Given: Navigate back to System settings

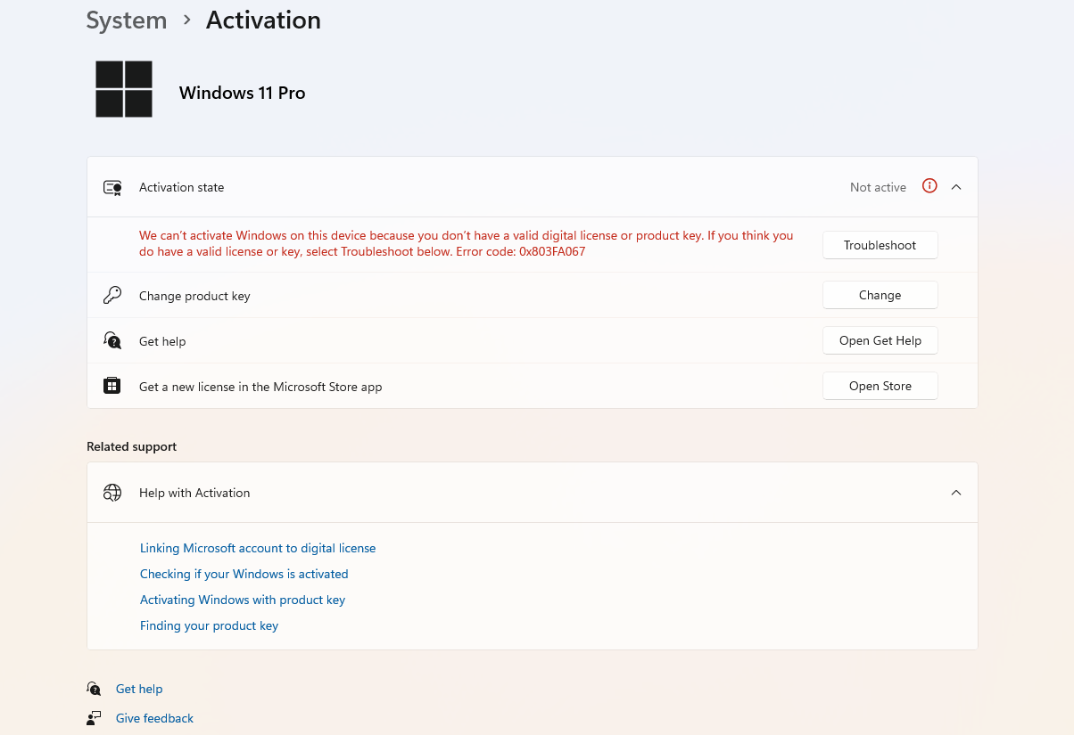Looking at the screenshot, I should pyautogui.click(x=126, y=20).
